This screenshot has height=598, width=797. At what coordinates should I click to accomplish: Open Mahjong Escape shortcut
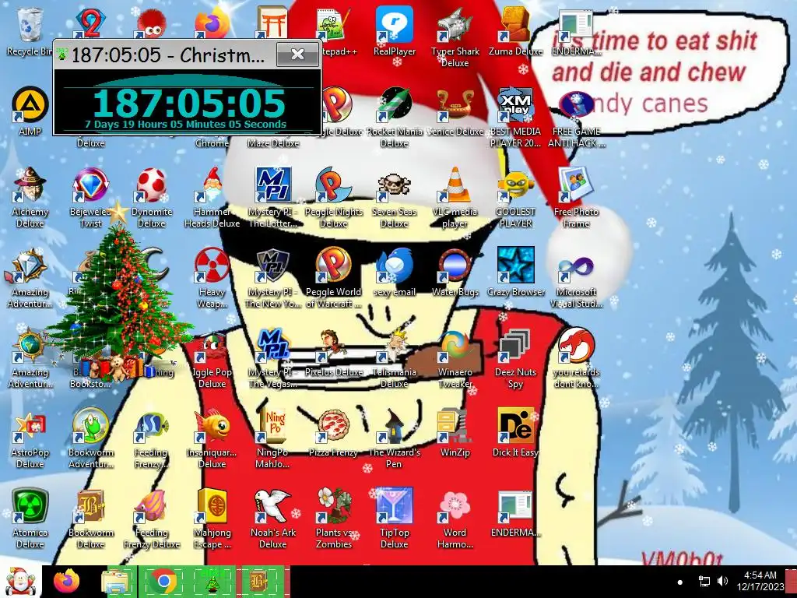pos(212,519)
